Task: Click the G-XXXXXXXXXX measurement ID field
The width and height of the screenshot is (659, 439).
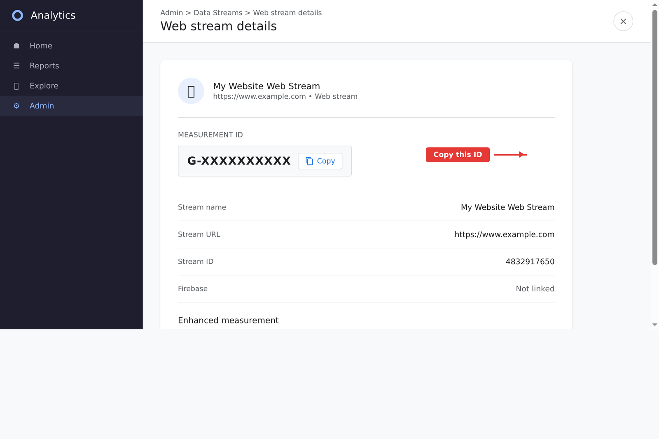Action: [x=239, y=161]
